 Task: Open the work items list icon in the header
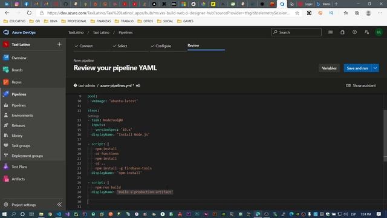(330, 32)
